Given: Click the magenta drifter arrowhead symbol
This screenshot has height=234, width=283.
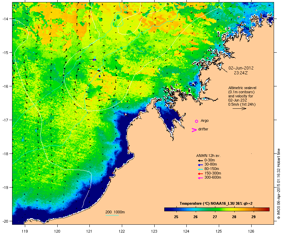Looking at the screenshot, I should pos(194,130).
